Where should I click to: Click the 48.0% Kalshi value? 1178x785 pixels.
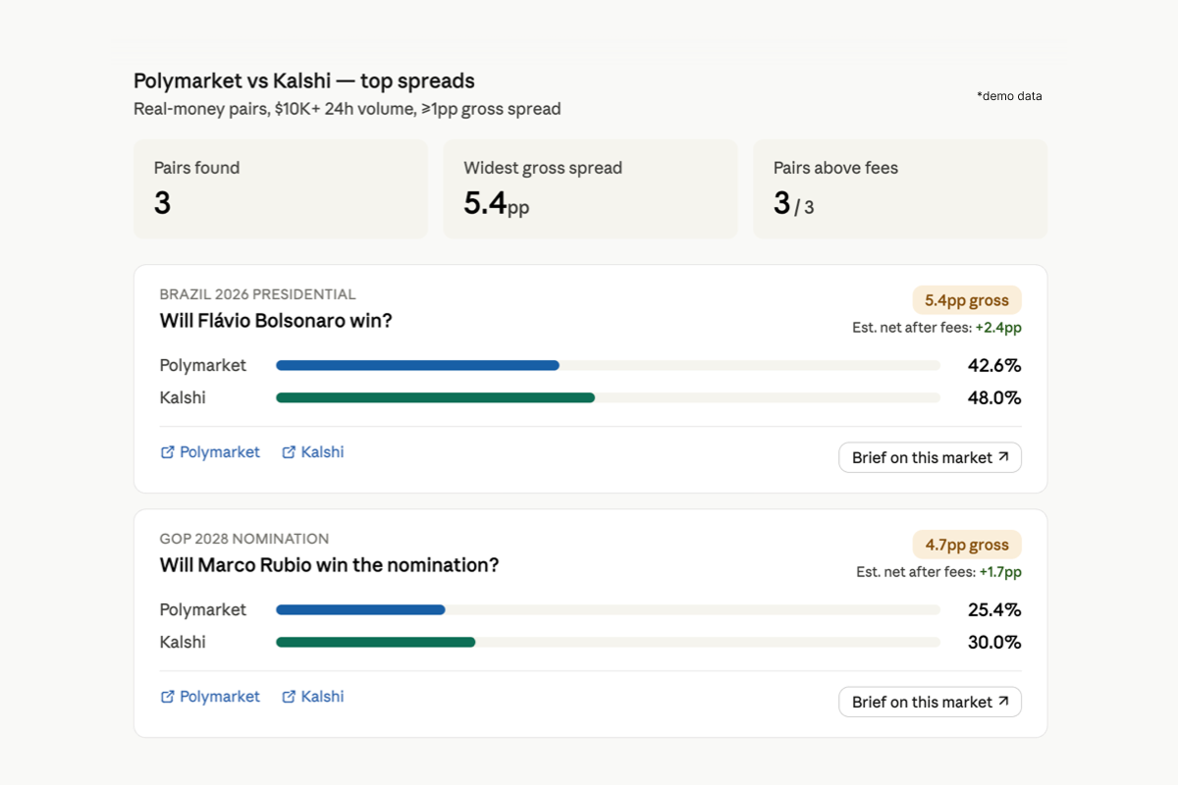[x=994, y=398]
